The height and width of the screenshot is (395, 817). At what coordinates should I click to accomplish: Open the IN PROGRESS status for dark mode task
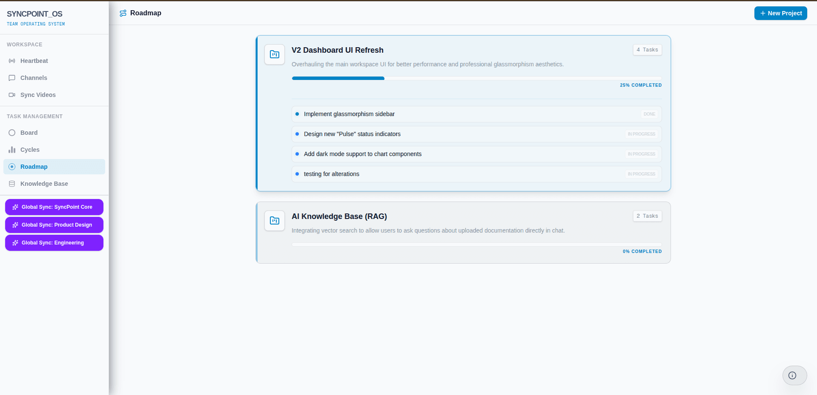click(641, 154)
